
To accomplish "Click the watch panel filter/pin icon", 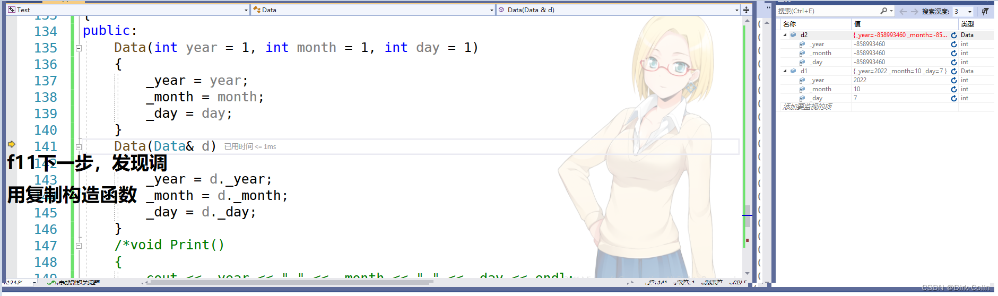I will click(985, 11).
